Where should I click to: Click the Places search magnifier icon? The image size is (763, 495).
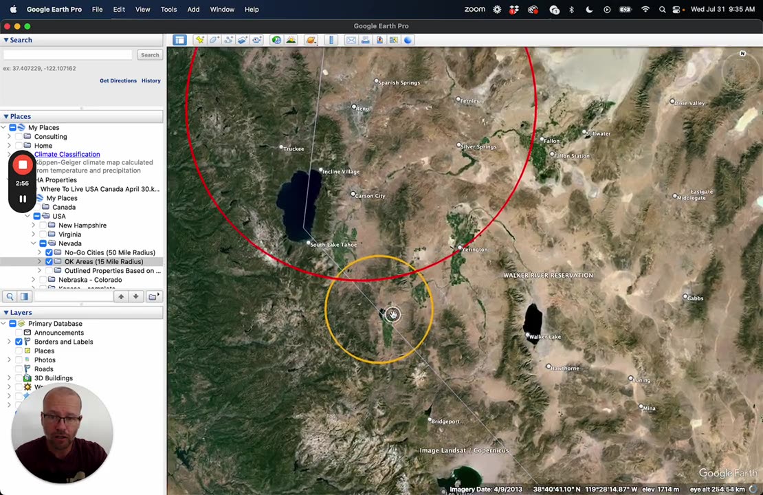coord(10,296)
